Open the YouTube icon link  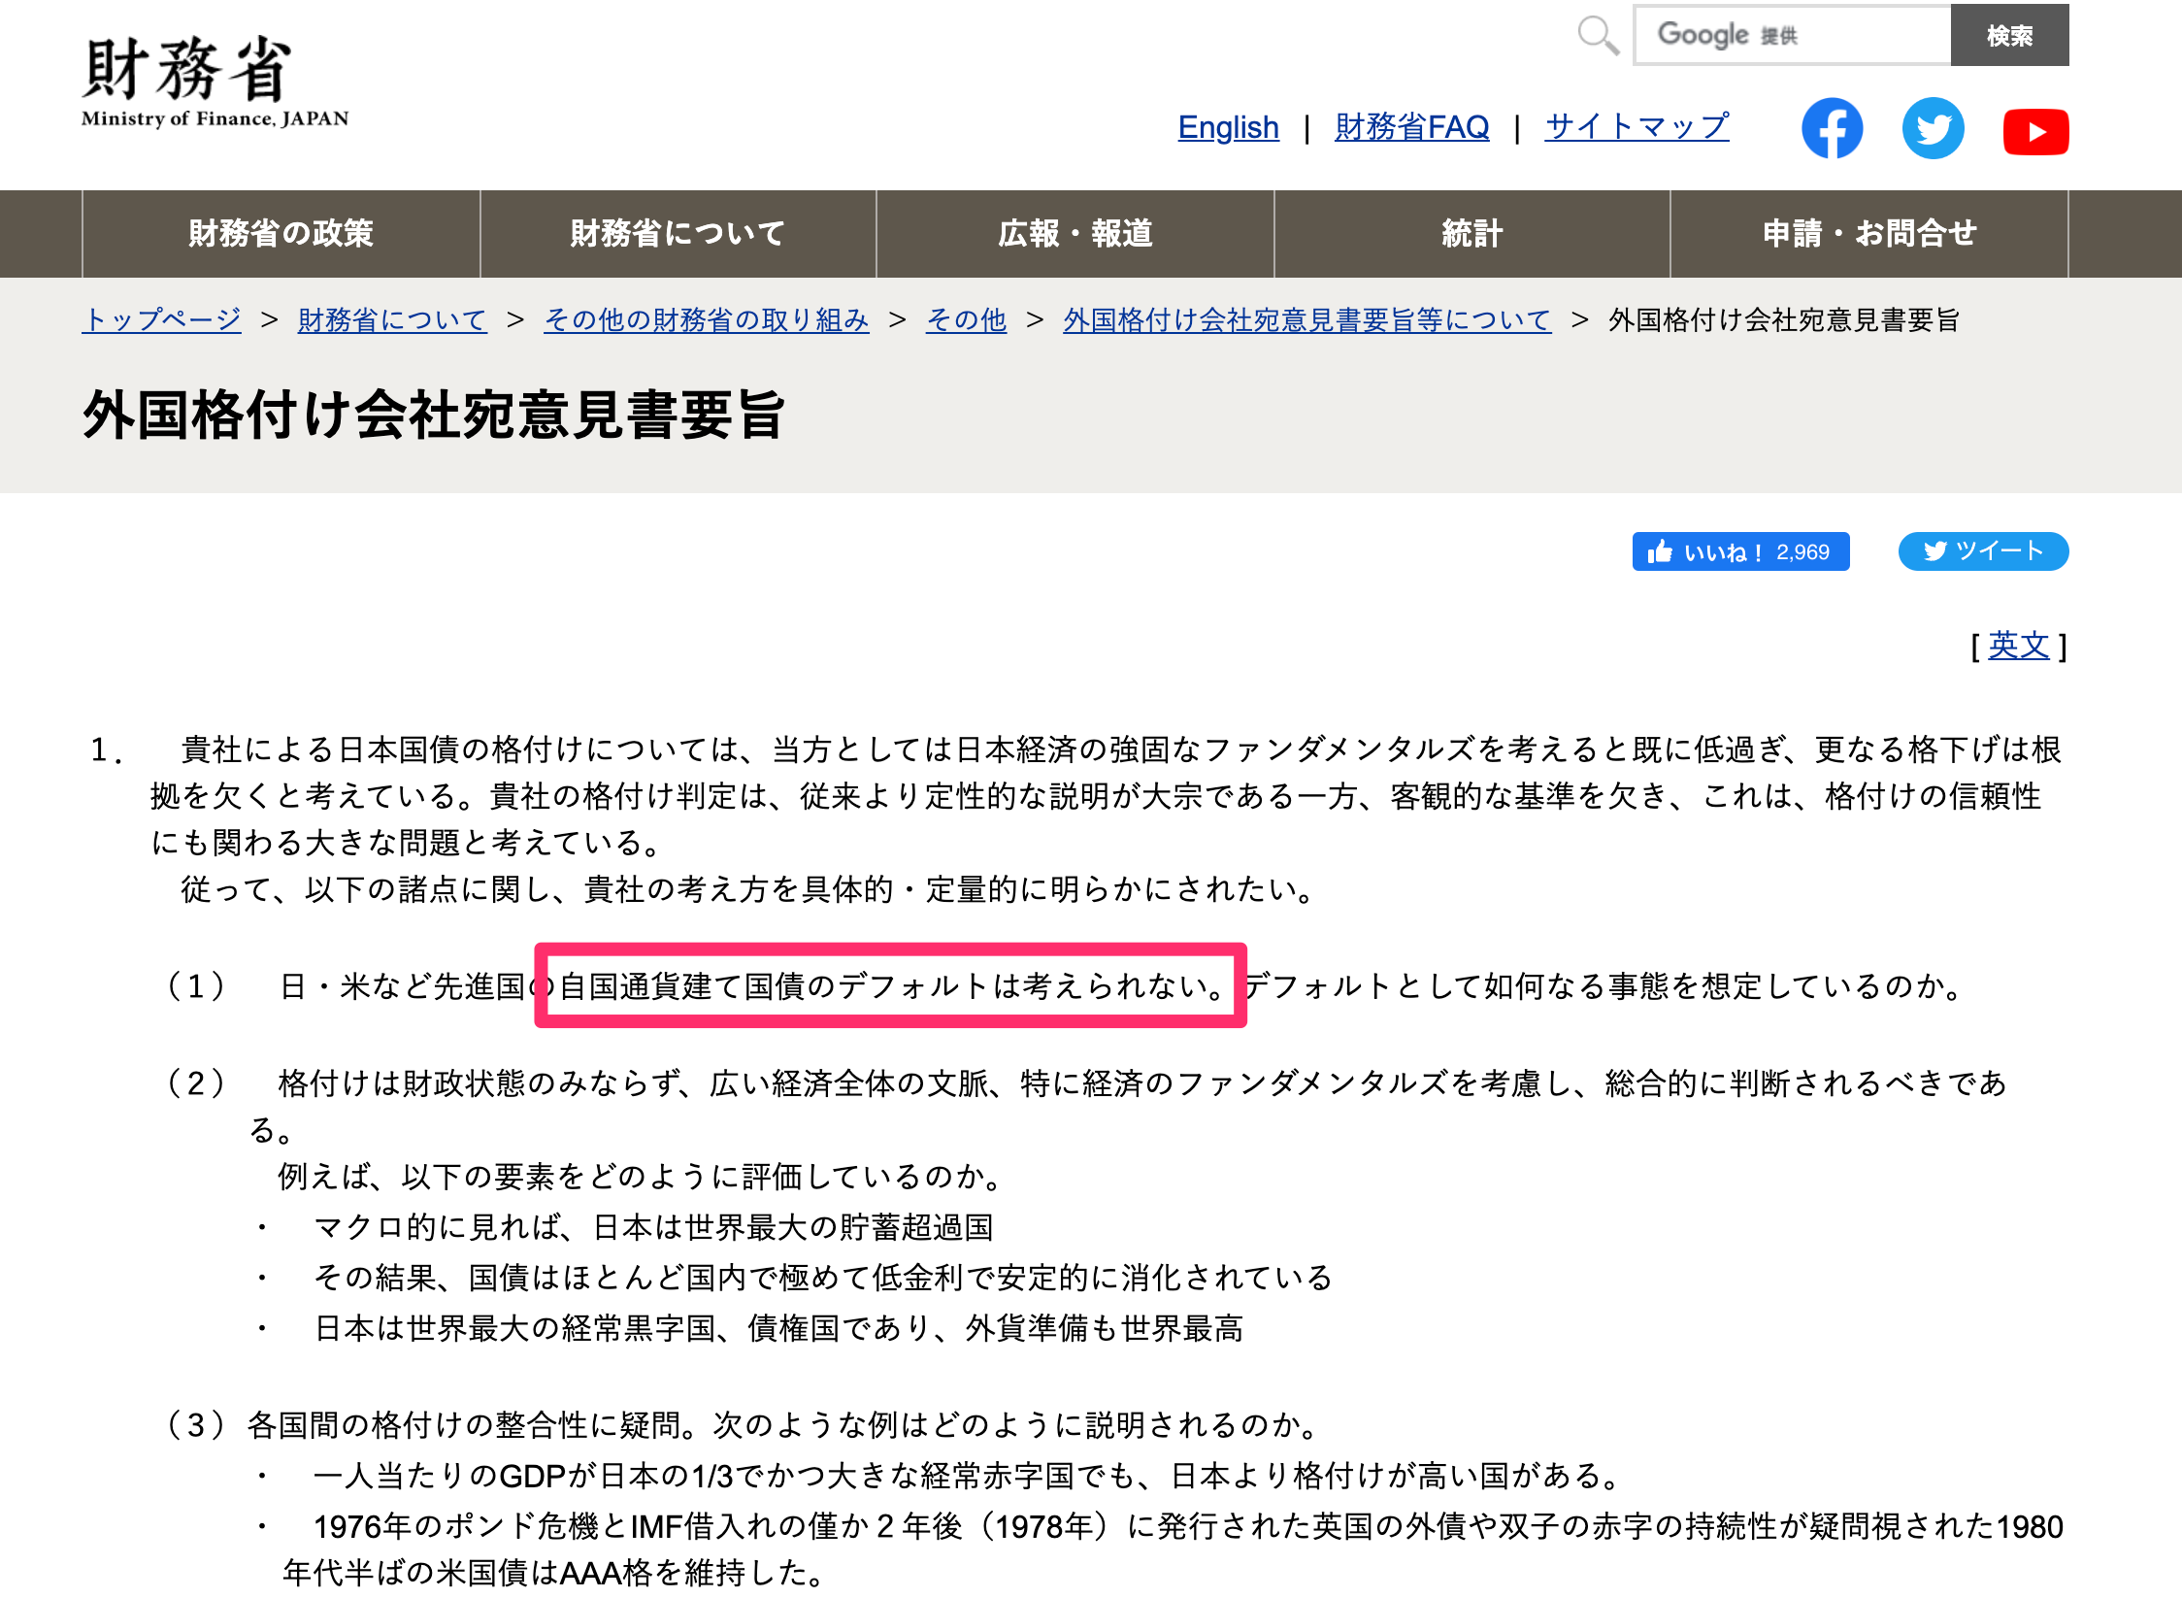pos(2035,131)
